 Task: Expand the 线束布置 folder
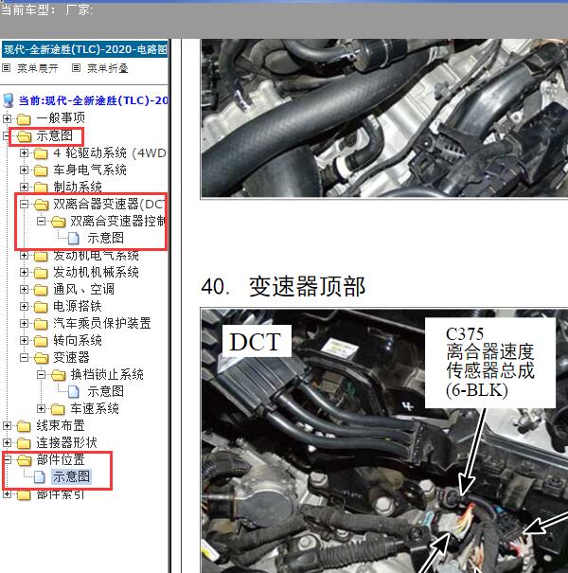click(7, 426)
